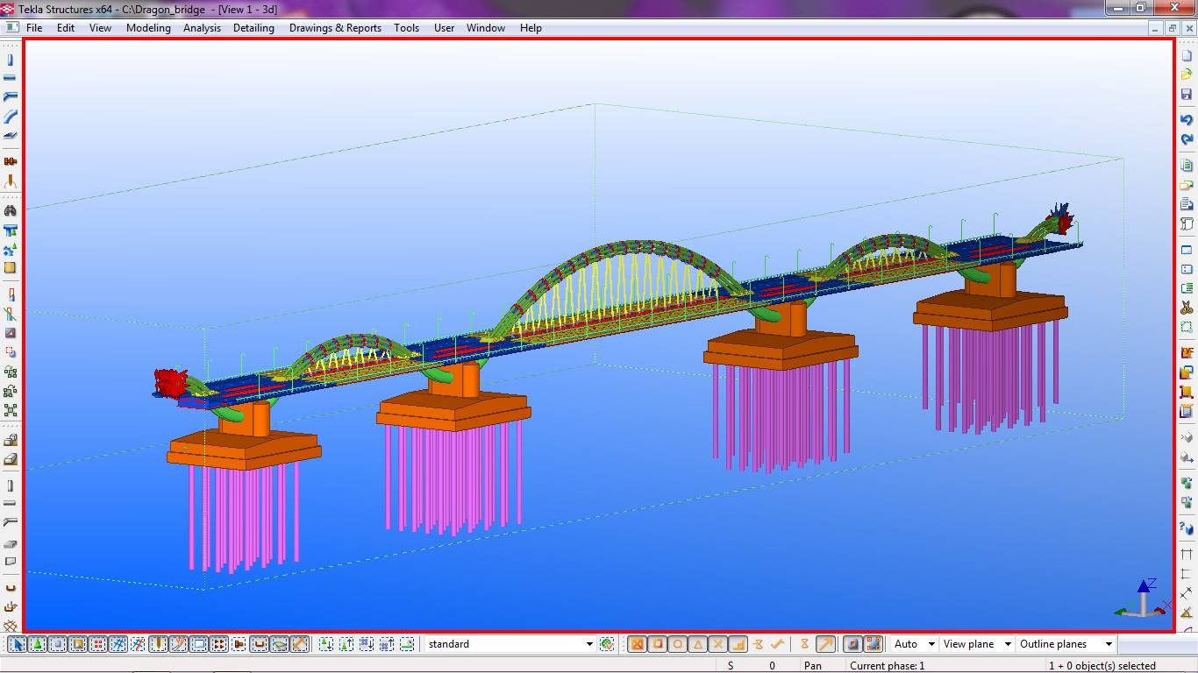Screen dimensions: 1198x673
Task: Click 'Current phase: 1' in status bar
Action: 887,666
